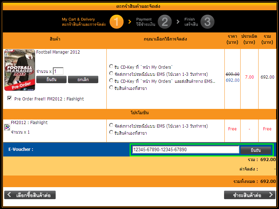Select branch pickup for Football Manager 2012

tap(111, 87)
